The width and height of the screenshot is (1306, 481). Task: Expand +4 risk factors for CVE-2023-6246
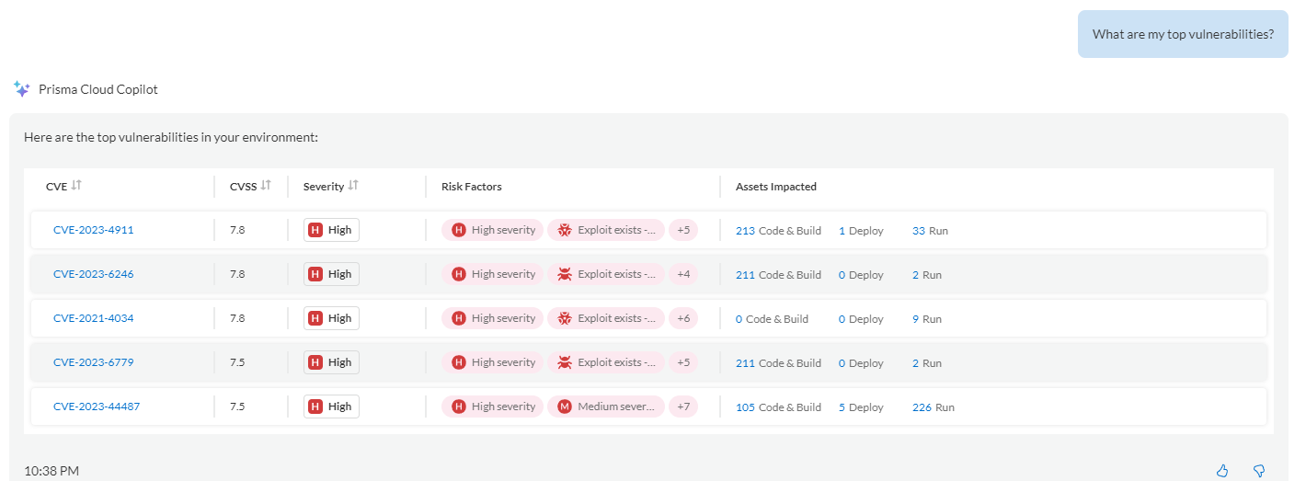pos(683,274)
